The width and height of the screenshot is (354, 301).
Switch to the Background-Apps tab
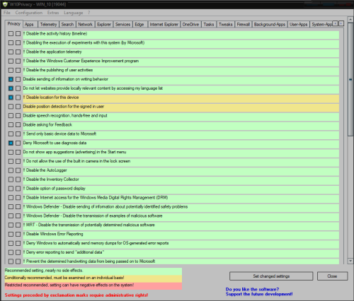click(x=270, y=25)
